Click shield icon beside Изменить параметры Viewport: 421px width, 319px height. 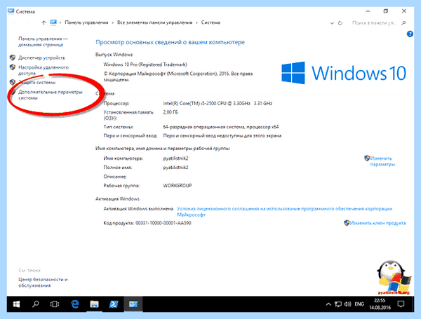point(367,158)
